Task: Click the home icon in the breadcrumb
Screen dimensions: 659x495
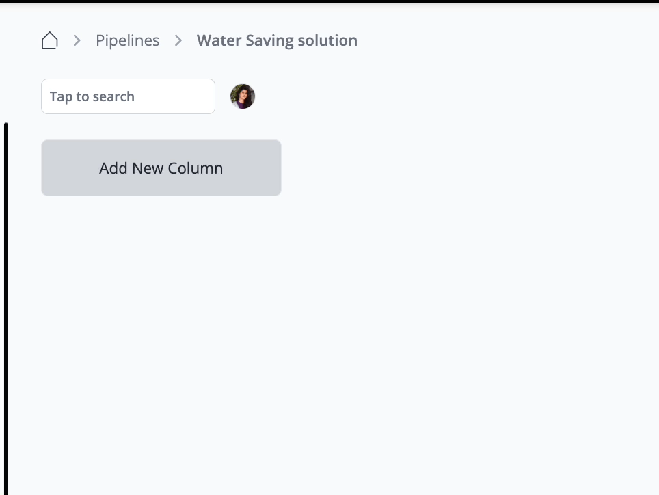Action: pyautogui.click(x=49, y=41)
